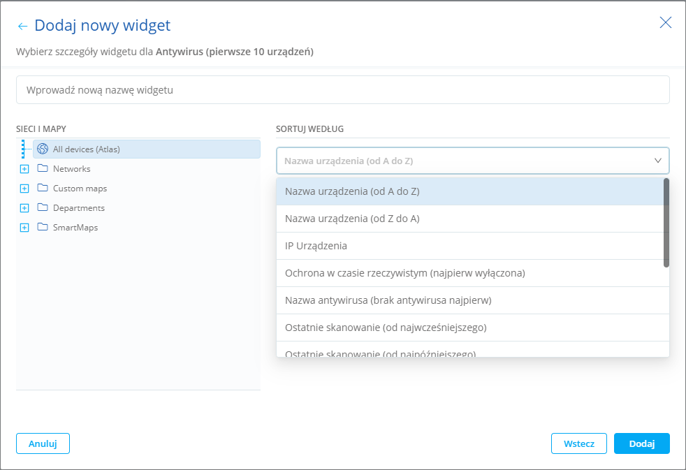Expand the Networks tree node
Image resolution: width=686 pixels, height=470 pixels.
pyautogui.click(x=24, y=169)
